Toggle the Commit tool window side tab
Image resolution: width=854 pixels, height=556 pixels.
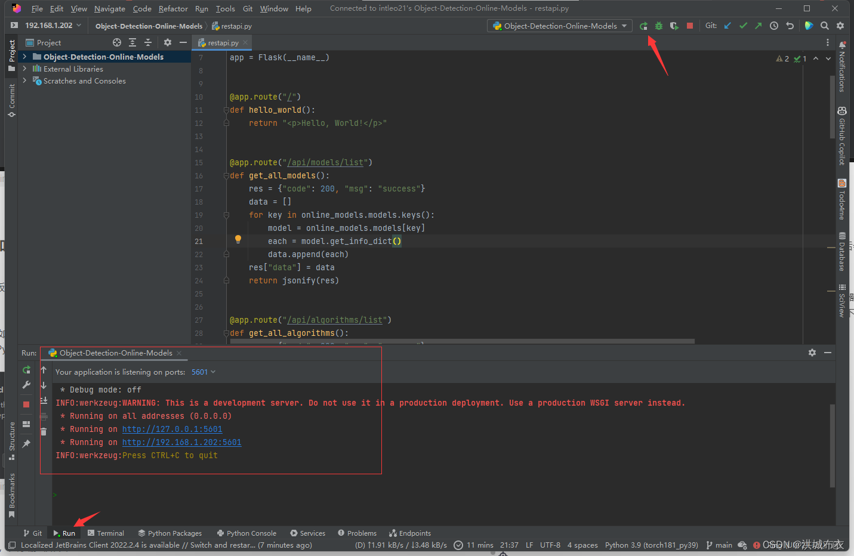point(11,100)
